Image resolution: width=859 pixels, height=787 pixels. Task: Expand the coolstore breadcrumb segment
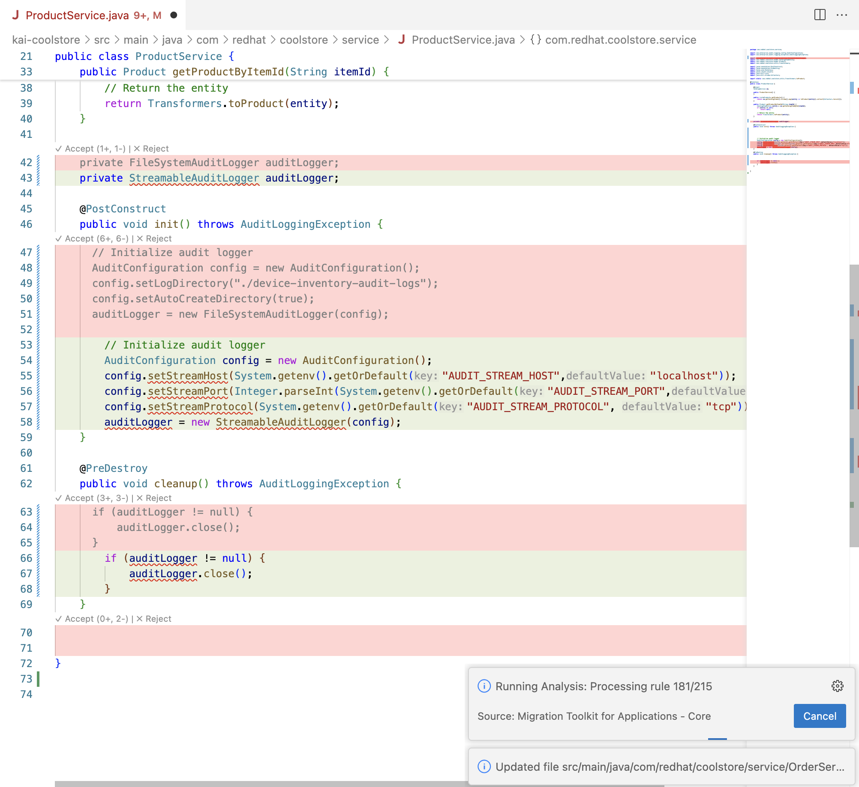click(303, 40)
